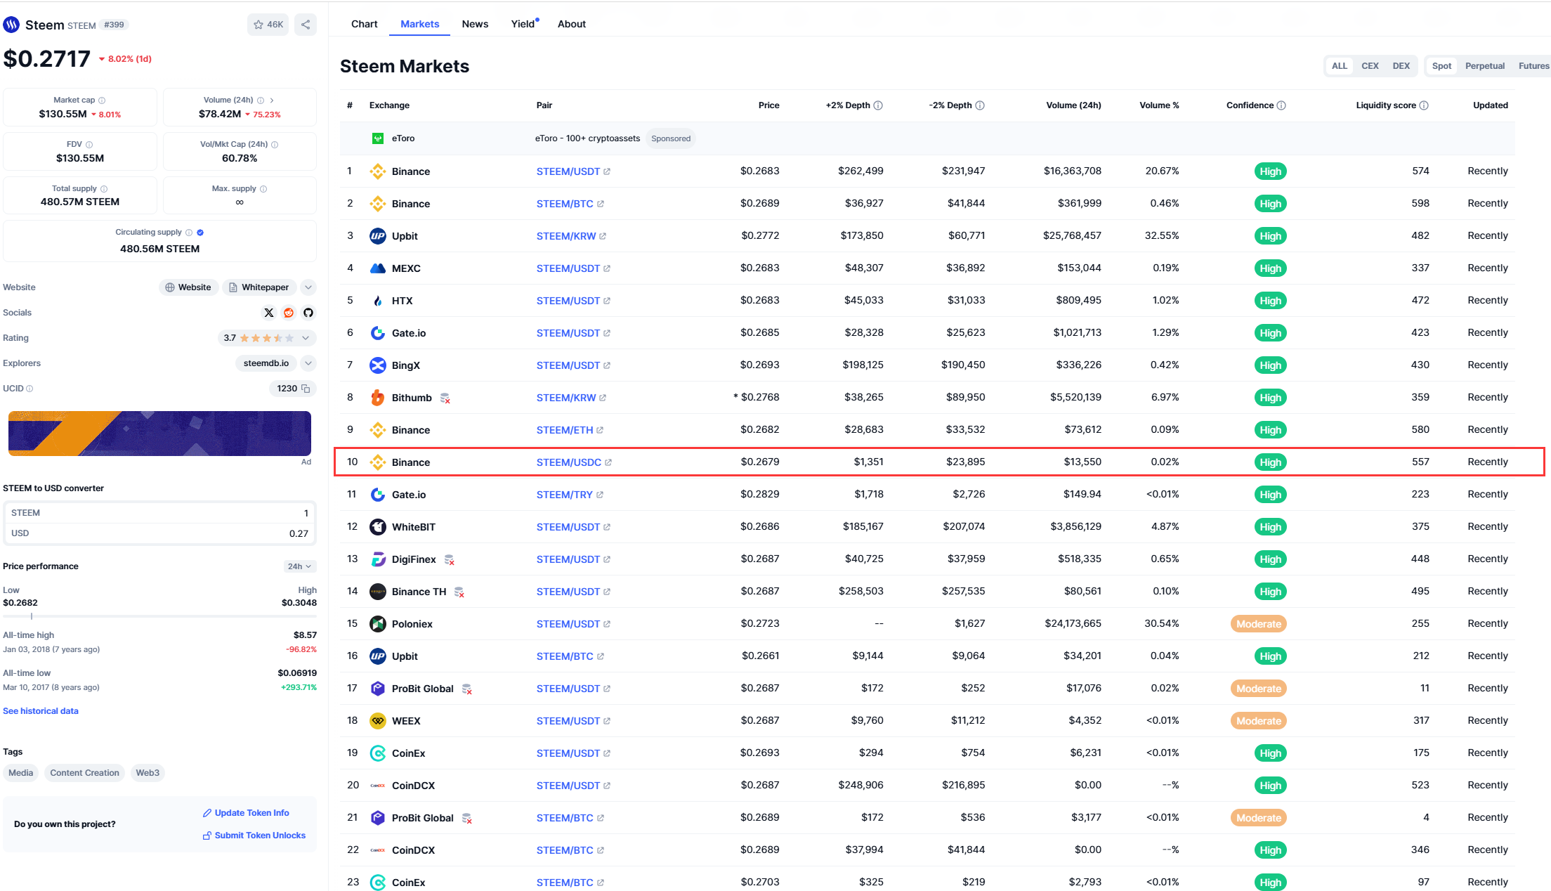The image size is (1551, 891).
Task: Open See historical data link
Action: click(41, 711)
